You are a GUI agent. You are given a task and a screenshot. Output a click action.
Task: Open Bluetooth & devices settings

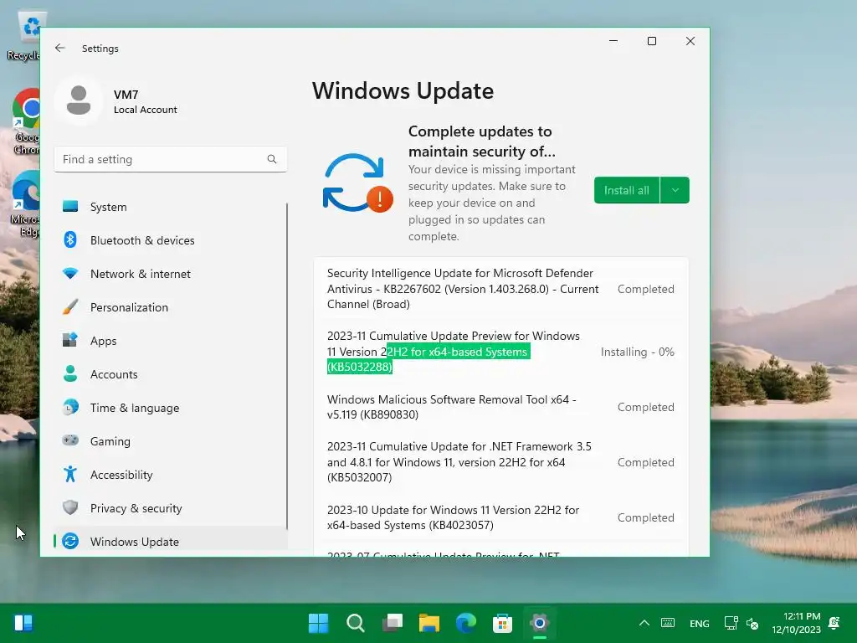pos(171,240)
